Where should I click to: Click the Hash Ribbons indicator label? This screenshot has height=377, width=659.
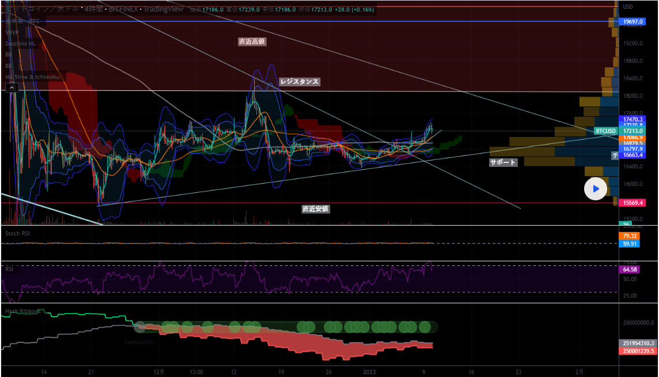23,311
